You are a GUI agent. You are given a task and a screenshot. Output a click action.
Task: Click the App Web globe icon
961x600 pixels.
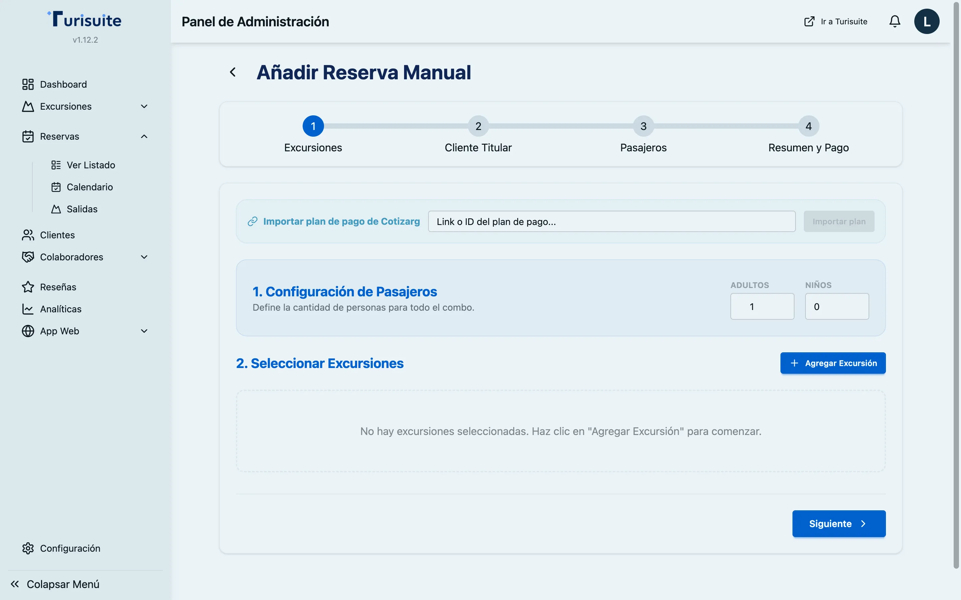28,331
